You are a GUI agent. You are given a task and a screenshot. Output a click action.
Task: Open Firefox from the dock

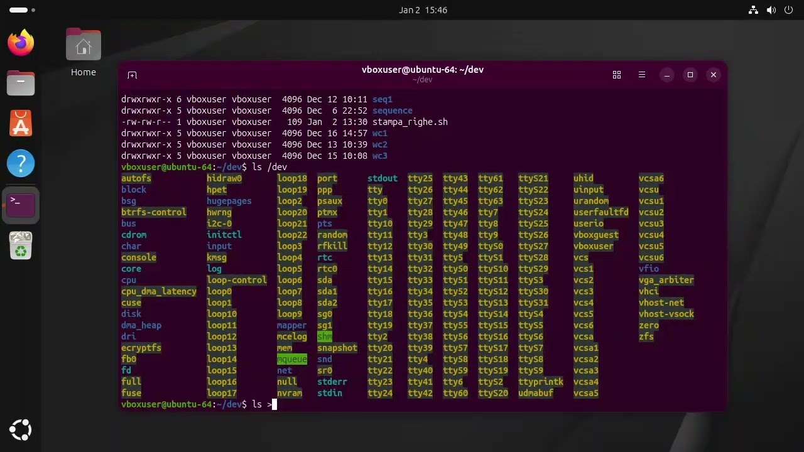point(21,43)
